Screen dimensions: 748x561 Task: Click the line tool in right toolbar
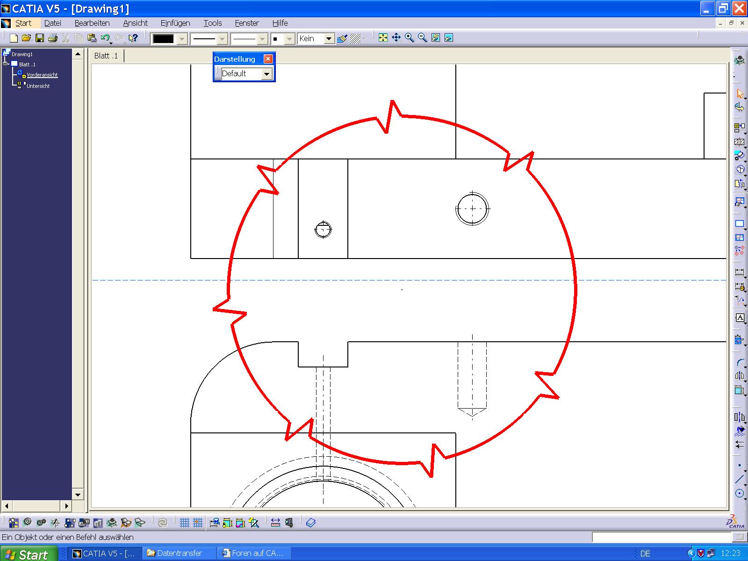point(740,479)
